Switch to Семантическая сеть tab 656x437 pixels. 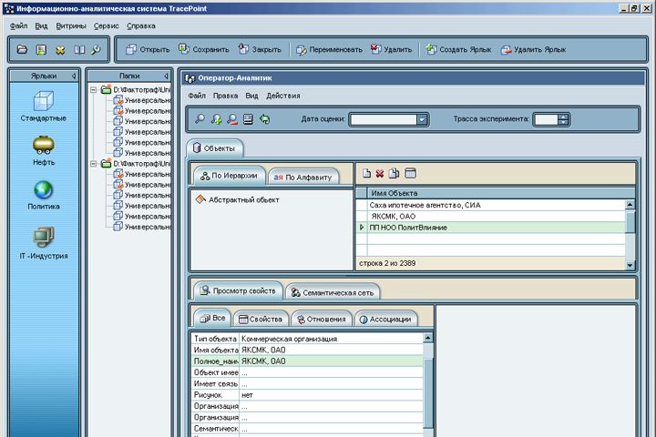point(333,293)
